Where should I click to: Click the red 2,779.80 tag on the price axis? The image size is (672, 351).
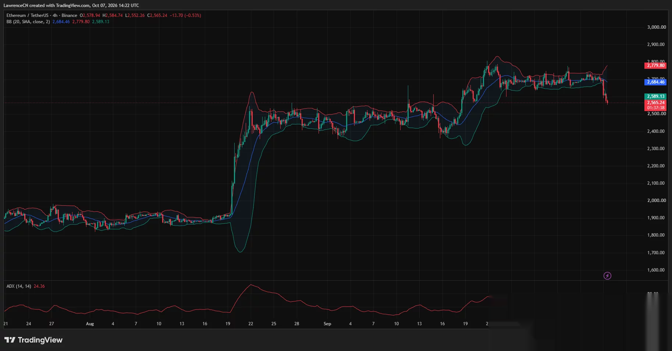point(655,65)
